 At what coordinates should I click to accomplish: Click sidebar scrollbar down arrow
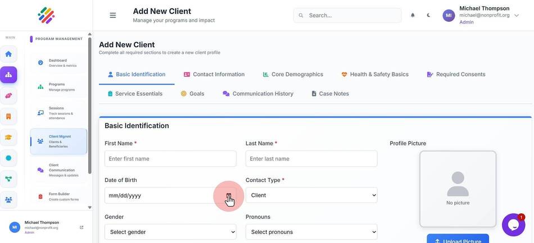89,207
